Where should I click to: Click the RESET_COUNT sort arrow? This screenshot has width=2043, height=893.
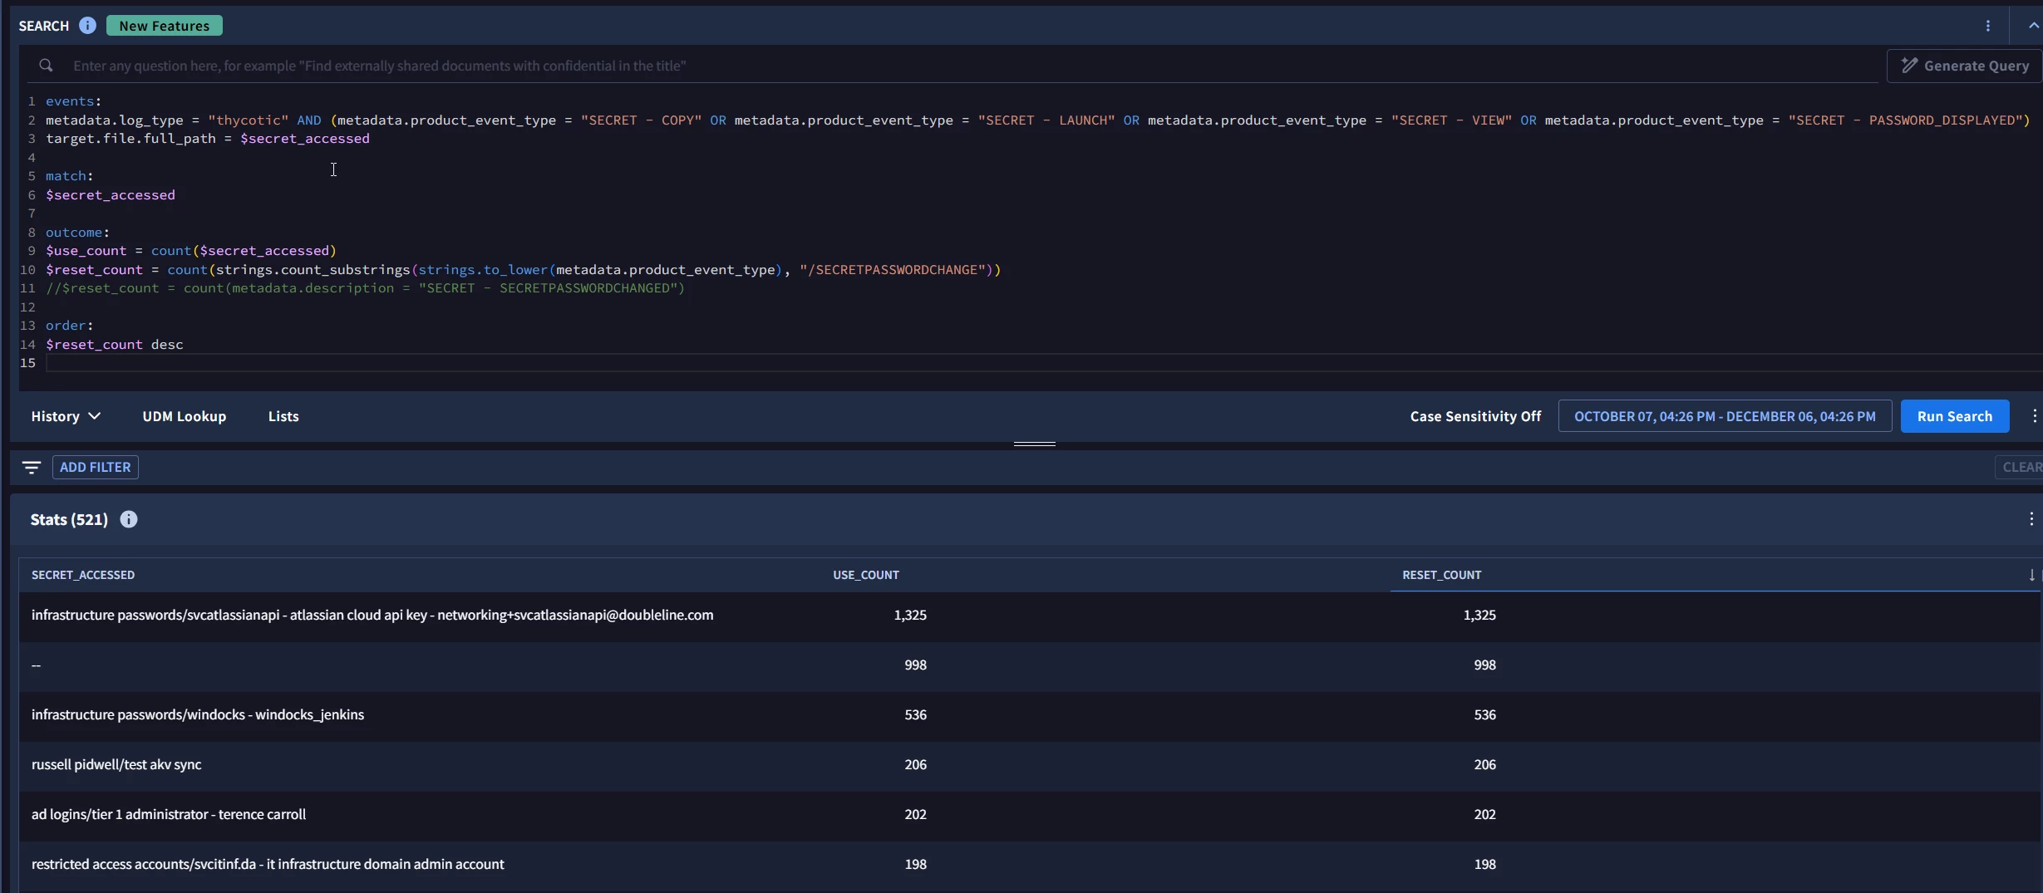[2031, 575]
